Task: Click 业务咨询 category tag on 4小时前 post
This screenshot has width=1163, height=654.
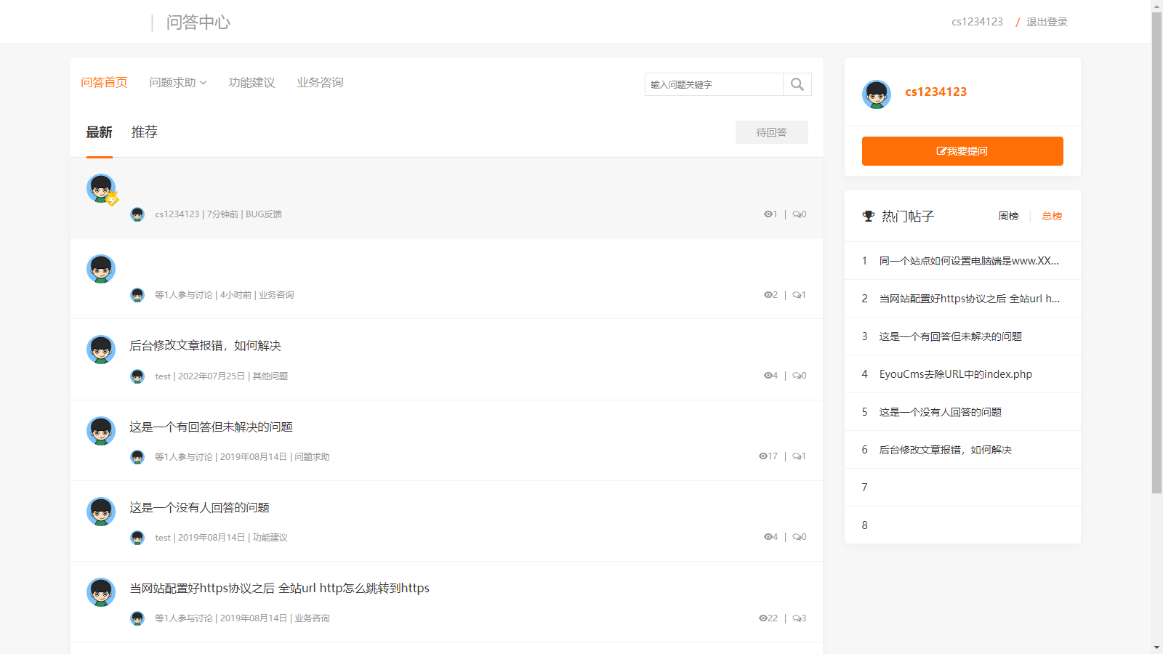Action: 276,295
